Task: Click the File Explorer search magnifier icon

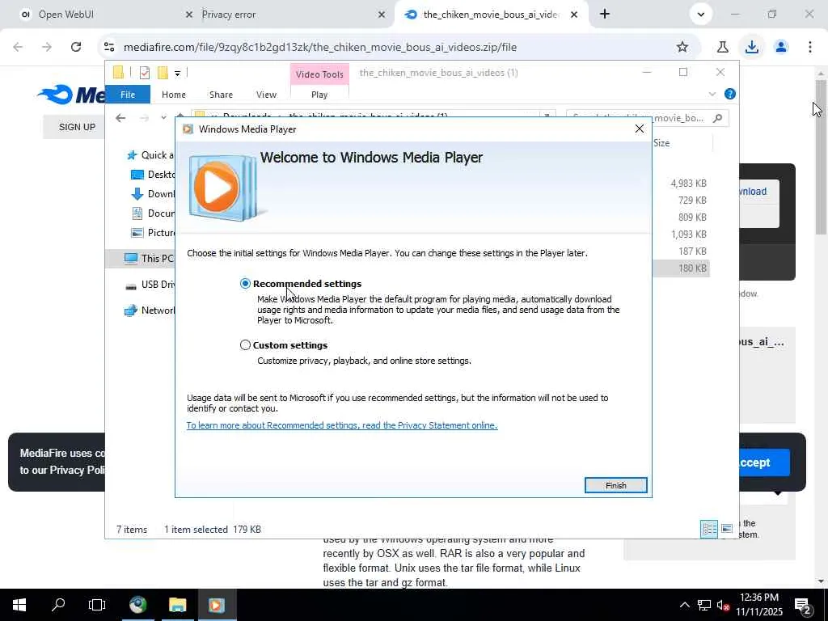Action: [x=717, y=118]
